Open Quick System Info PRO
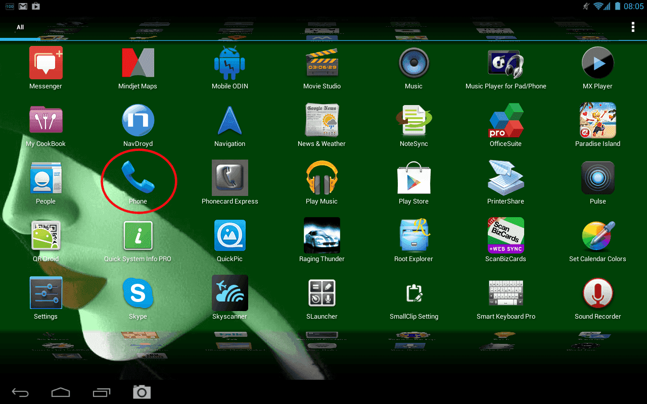Image resolution: width=647 pixels, height=404 pixels. point(137,235)
